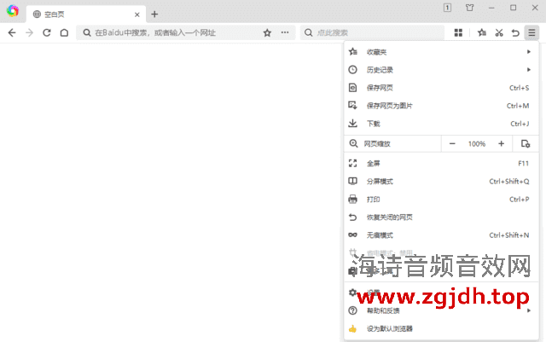Click 设为默认浏览器 menu entry
Image resolution: width=546 pixels, height=342 pixels.
pos(441,328)
